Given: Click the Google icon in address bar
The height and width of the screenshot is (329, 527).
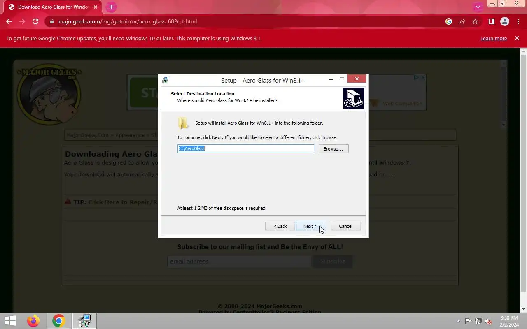Looking at the screenshot, I should (x=449, y=21).
